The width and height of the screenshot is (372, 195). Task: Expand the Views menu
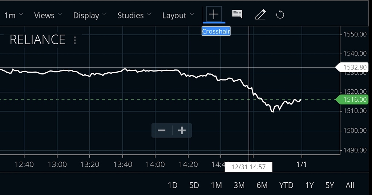[x=48, y=15]
